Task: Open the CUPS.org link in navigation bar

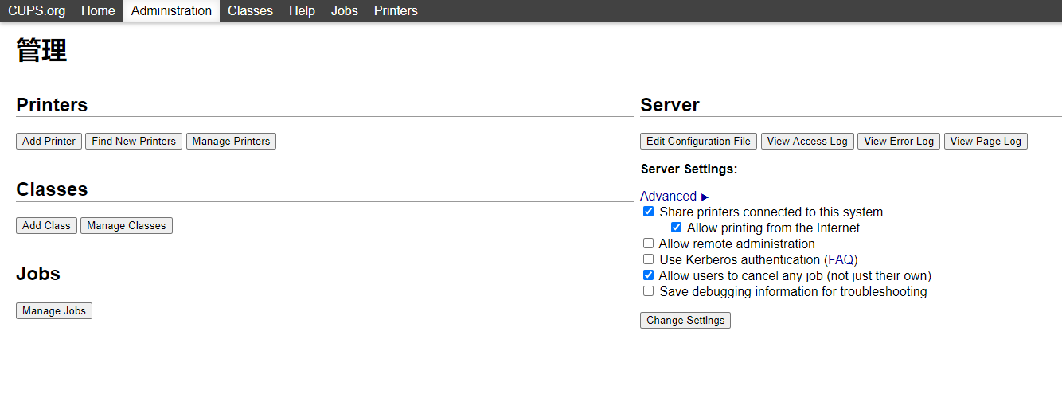Action: (x=37, y=11)
